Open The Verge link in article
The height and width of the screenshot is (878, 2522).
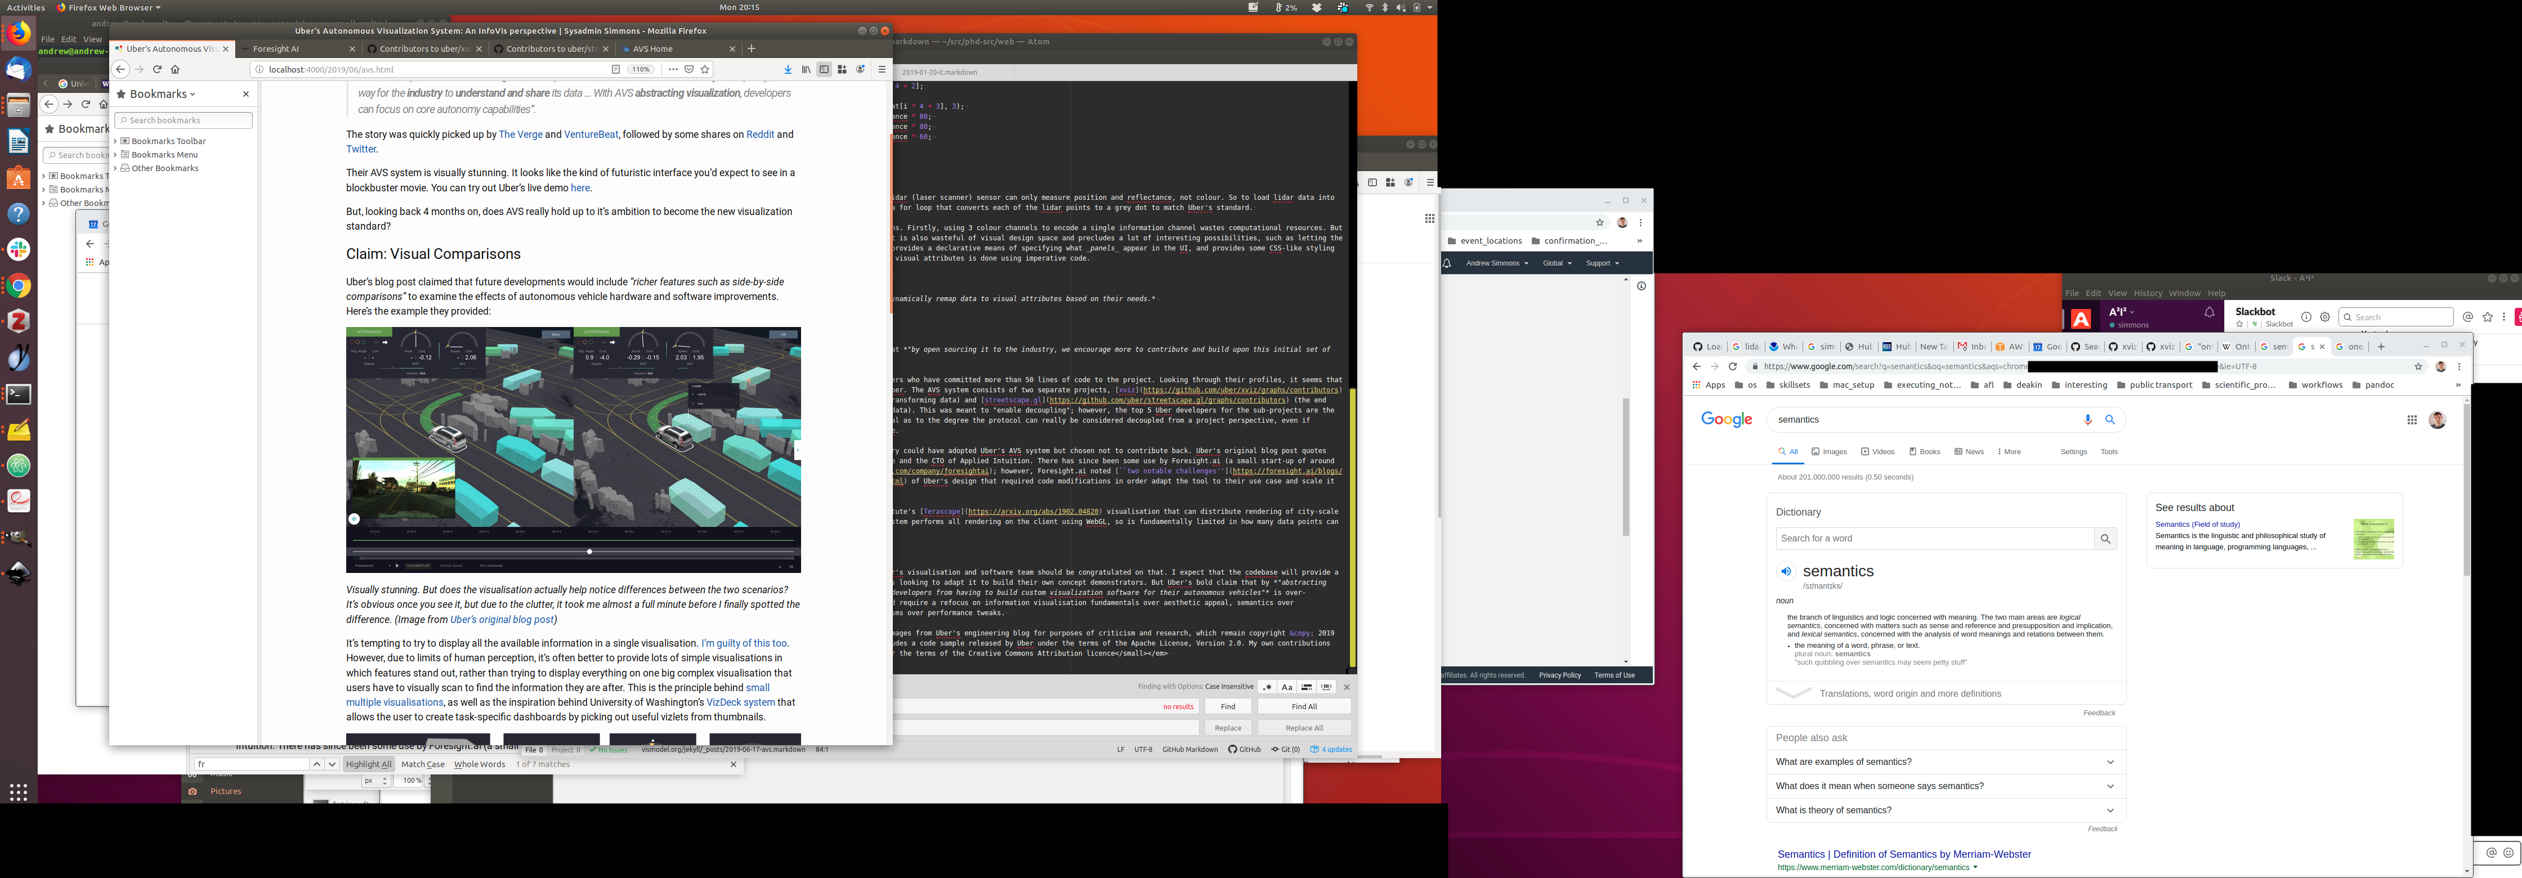click(x=520, y=135)
